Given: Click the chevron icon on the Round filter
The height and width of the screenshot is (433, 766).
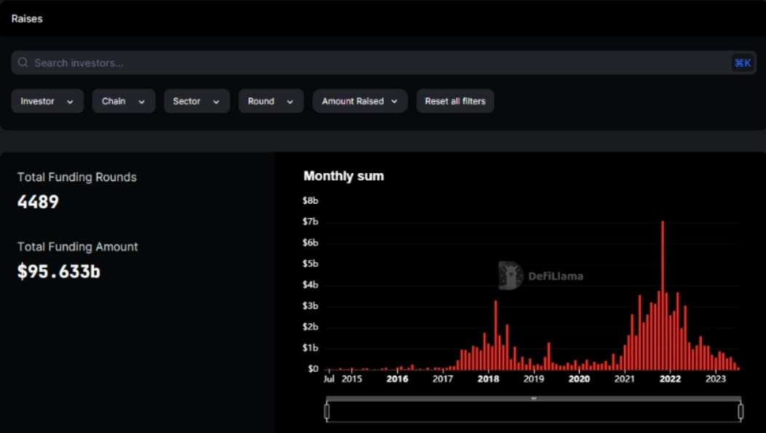Looking at the screenshot, I should click(291, 101).
